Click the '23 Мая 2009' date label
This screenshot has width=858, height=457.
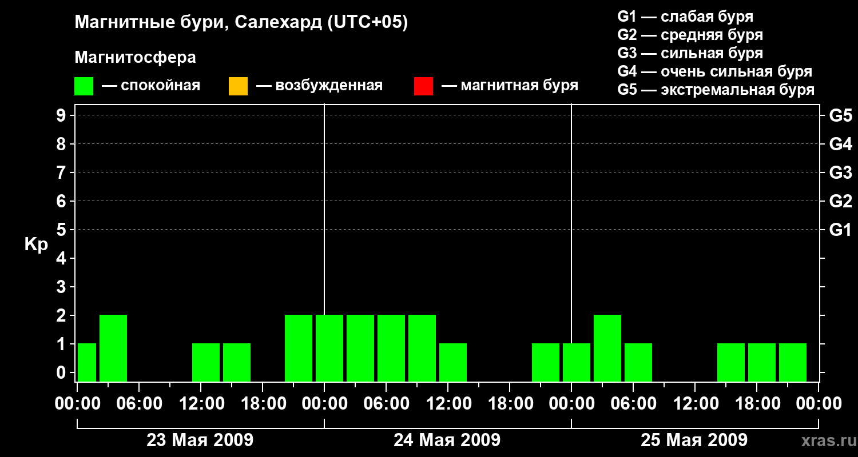pyautogui.click(x=200, y=440)
